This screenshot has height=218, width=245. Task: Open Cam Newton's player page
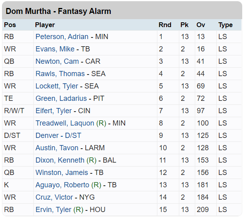(57, 61)
